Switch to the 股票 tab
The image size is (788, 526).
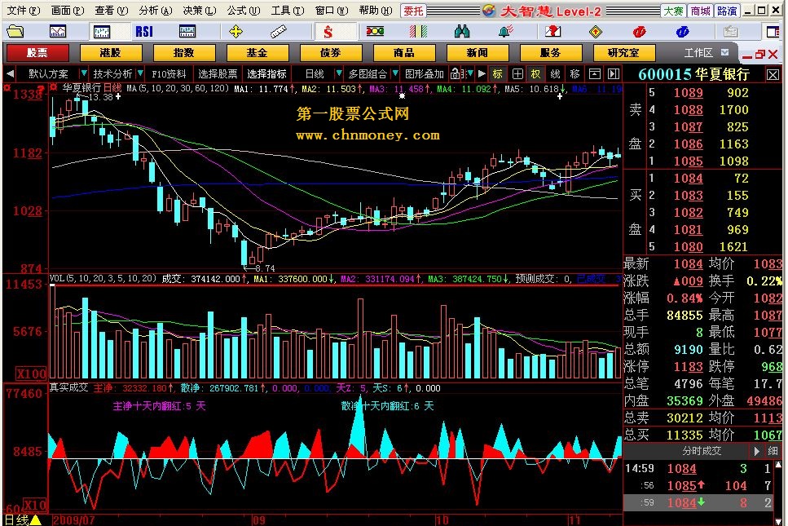click(x=37, y=53)
